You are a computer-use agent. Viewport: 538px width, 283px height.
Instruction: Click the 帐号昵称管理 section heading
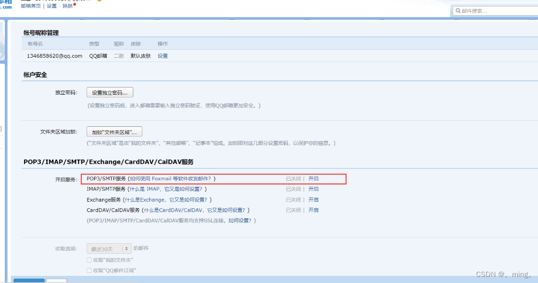41,33
